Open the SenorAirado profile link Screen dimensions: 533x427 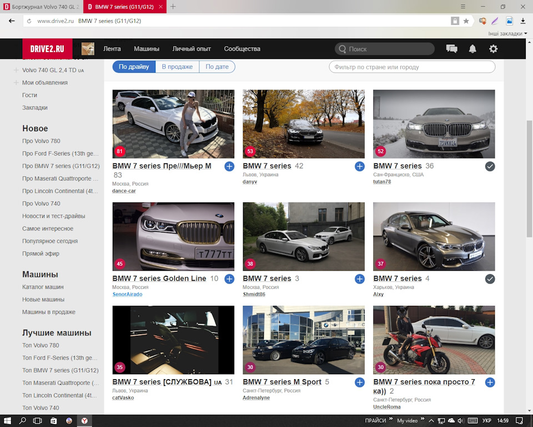(x=127, y=294)
